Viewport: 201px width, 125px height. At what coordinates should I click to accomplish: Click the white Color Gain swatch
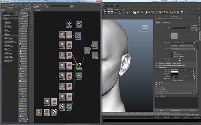(175, 72)
